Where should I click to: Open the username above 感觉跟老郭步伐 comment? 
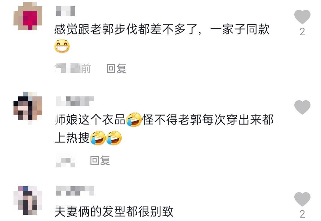66,11
